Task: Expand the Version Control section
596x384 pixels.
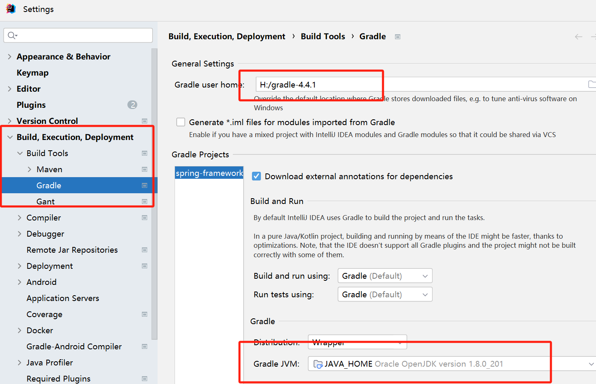Action: click(x=10, y=121)
